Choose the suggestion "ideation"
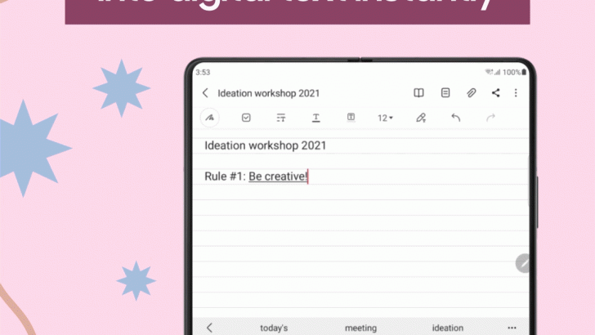Image resolution: width=595 pixels, height=335 pixels. tap(448, 328)
